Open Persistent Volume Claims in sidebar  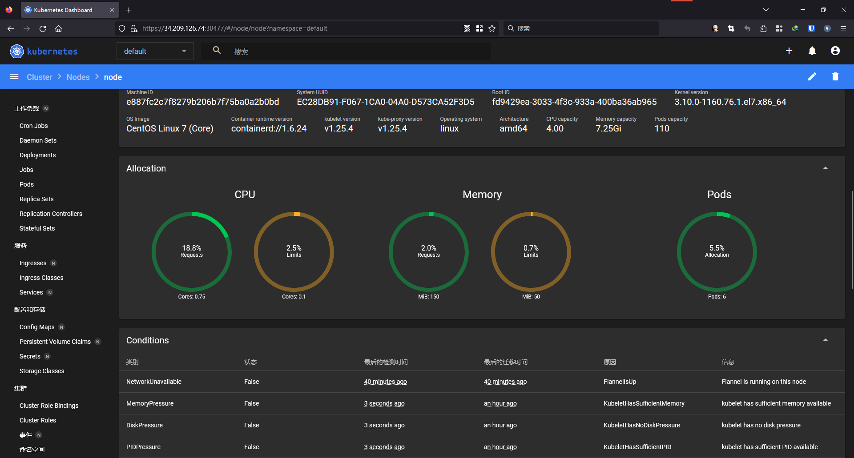[x=55, y=342]
